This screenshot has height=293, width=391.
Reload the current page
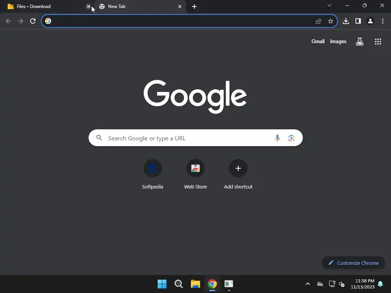33,21
